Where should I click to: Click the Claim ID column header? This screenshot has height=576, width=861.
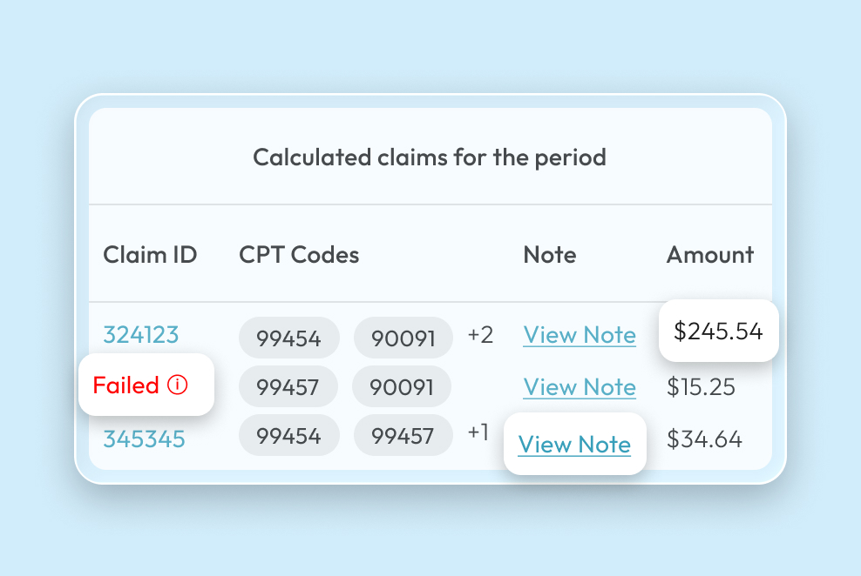(150, 254)
